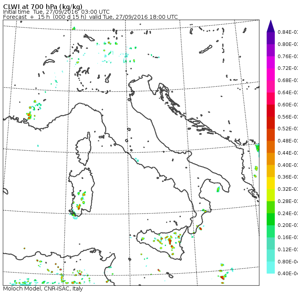298x294 pixels.
Task: Pick the red swatch below the 0.60E label
Action: [x=271, y=111]
